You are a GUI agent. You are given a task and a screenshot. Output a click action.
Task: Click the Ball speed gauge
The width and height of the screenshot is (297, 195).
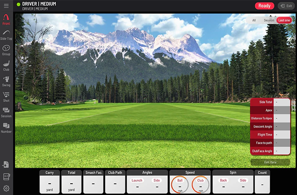(180, 184)
